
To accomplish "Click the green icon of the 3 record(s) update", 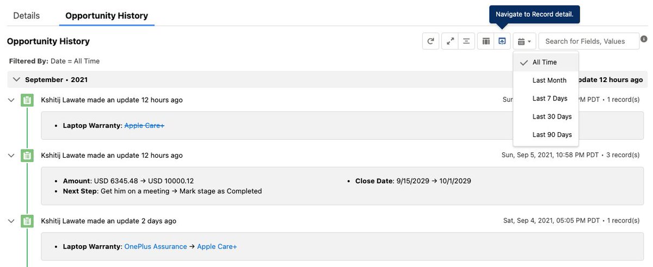I will pyautogui.click(x=27, y=156).
